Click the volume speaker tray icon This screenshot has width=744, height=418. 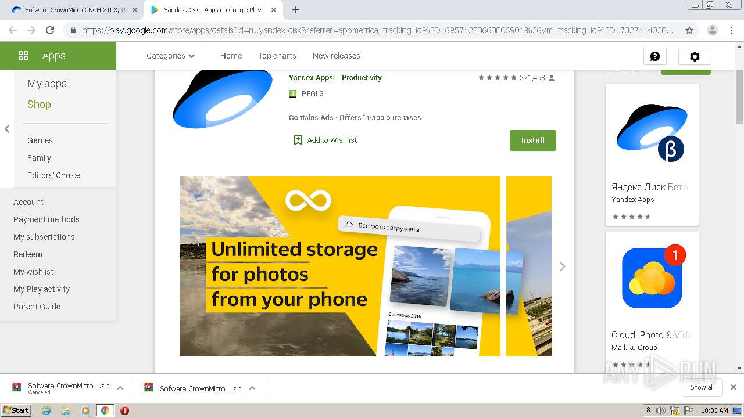click(x=661, y=410)
